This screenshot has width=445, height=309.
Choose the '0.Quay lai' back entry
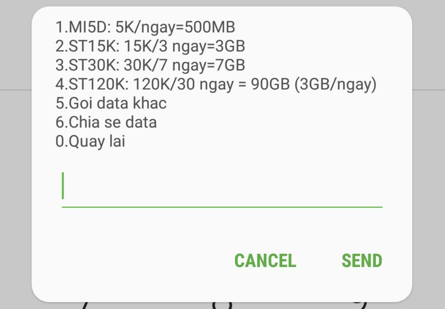[90, 141]
